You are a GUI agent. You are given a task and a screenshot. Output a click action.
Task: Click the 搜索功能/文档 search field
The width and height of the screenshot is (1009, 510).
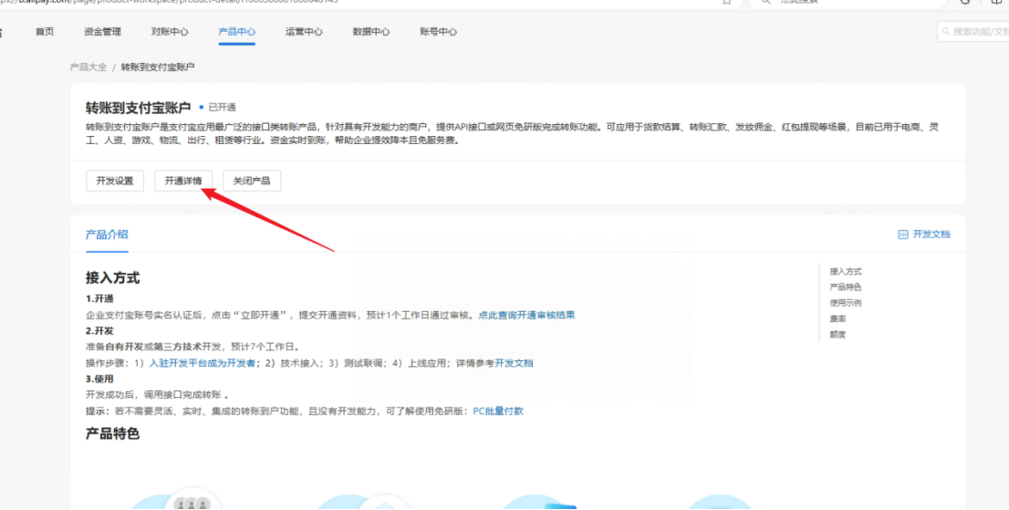pos(973,32)
